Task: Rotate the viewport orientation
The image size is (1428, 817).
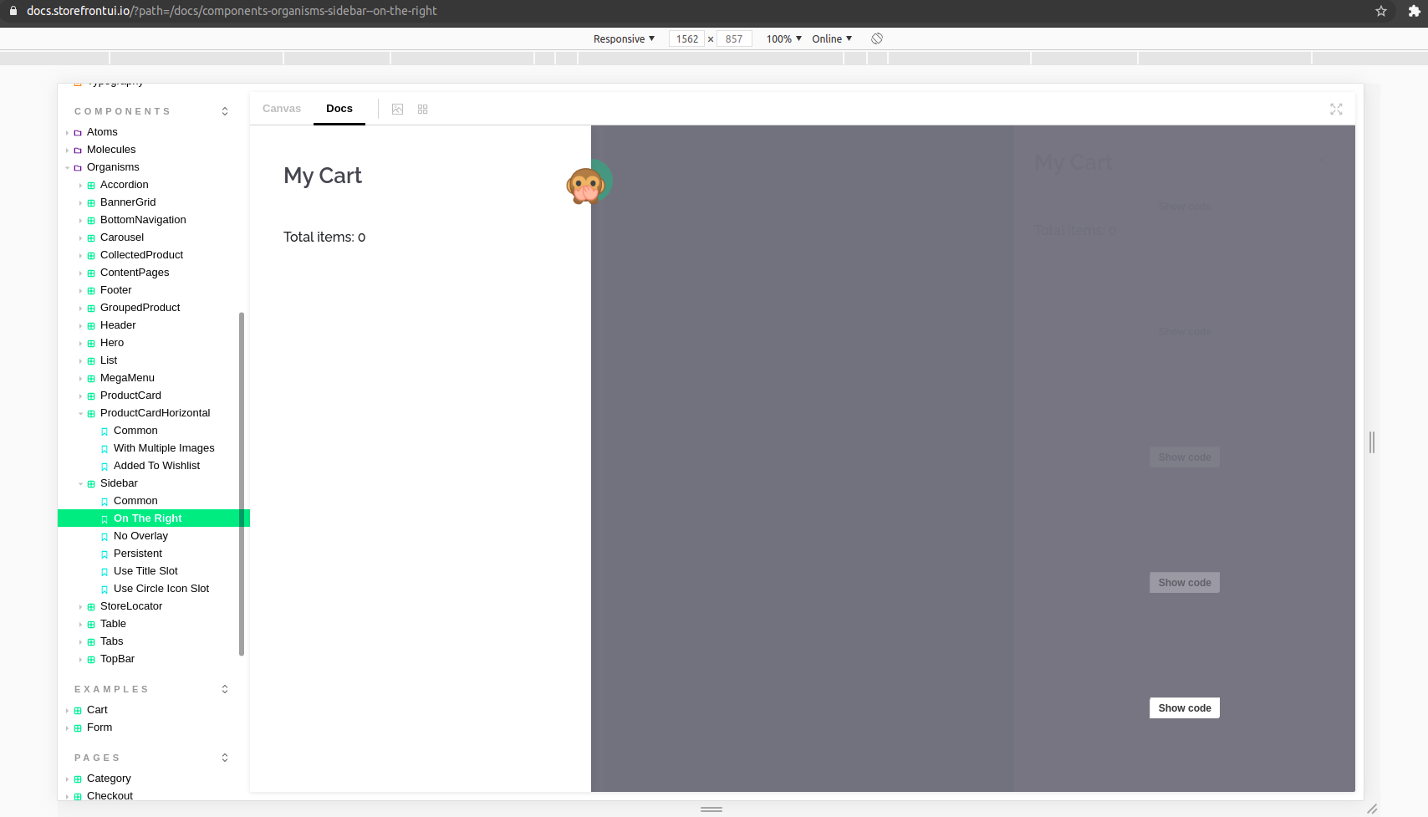Action: (877, 38)
